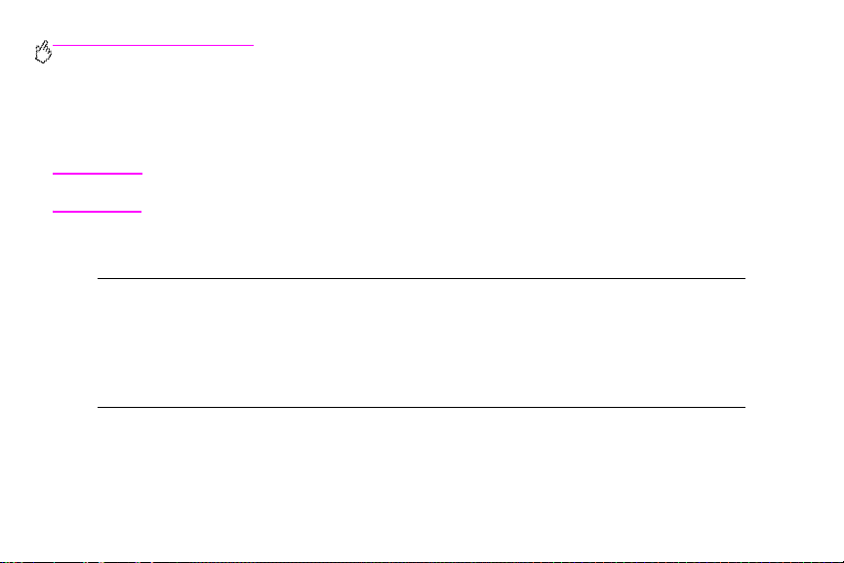Screen dimensions: 844x563
Task: Click the dark border along page bottom
Action: (x=422, y=562)
